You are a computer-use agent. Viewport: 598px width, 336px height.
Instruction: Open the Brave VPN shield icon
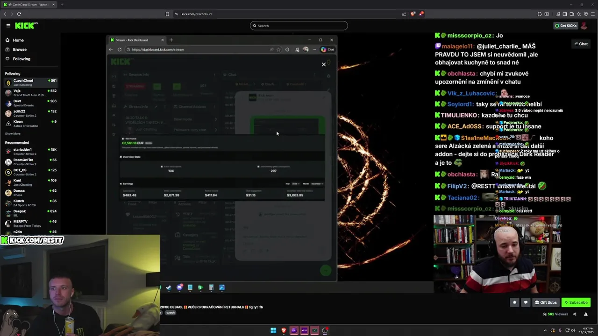click(586, 14)
